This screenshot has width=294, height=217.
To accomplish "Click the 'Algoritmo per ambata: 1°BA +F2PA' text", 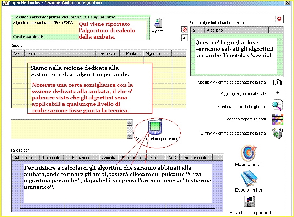I will [x=43, y=23].
